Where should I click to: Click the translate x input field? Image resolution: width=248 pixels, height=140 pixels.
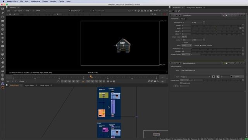[186, 23]
